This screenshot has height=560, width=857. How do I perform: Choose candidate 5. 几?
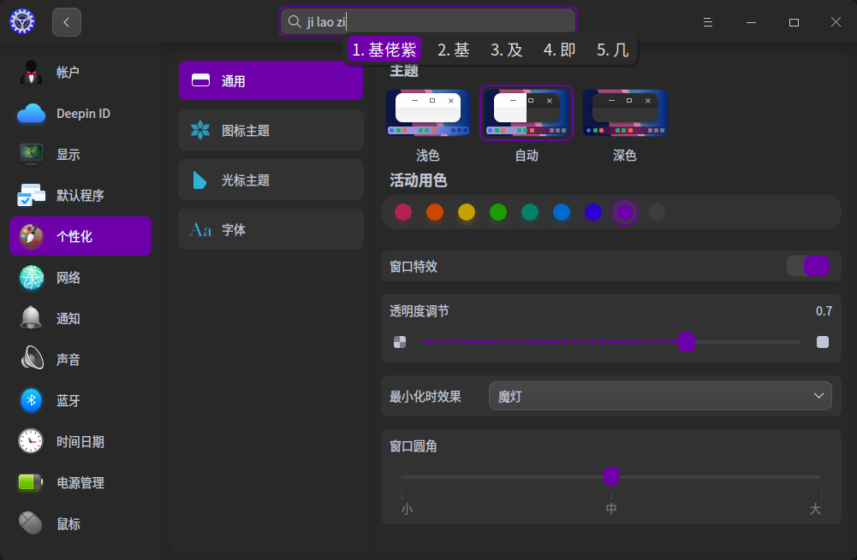(x=613, y=50)
